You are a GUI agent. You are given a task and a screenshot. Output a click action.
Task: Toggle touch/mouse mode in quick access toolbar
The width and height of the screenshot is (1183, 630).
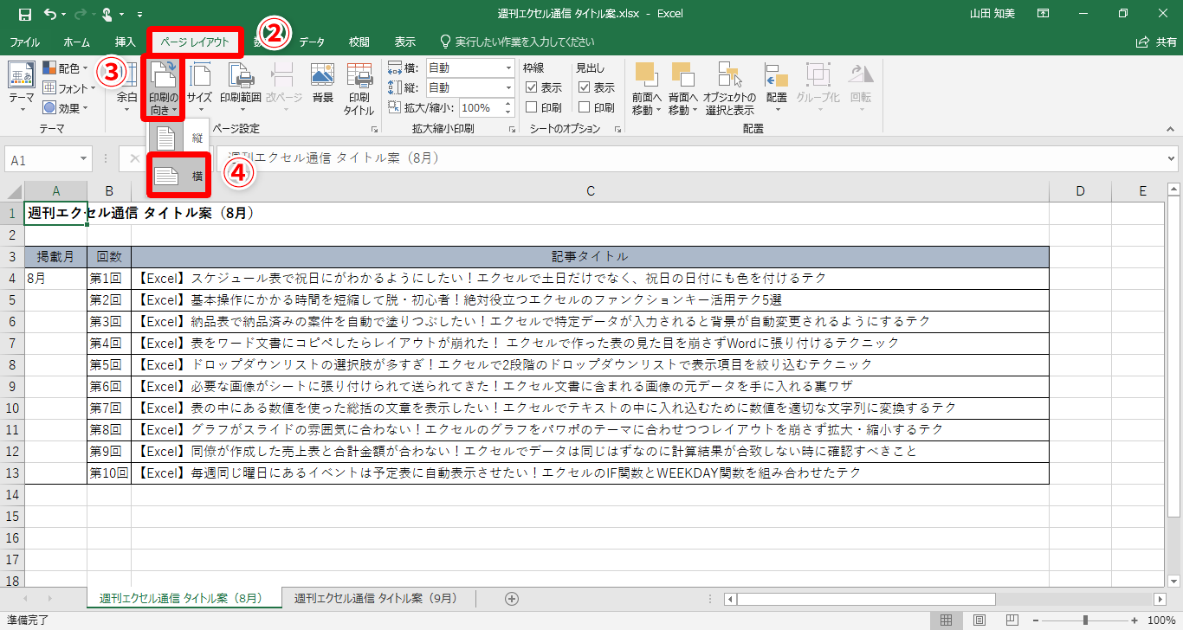coord(107,14)
